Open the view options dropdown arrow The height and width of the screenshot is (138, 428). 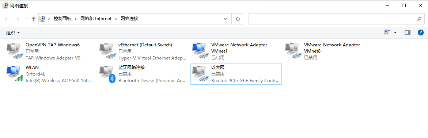tap(395, 32)
